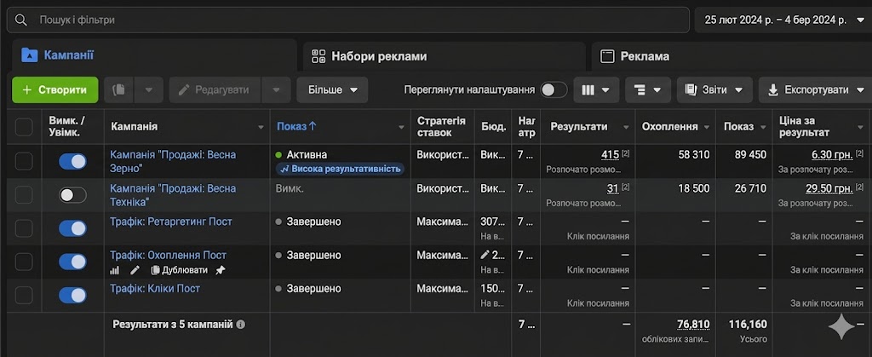This screenshot has height=357, width=872.
Task: Toggle off Кампанія "Продажі: Весна Зерно"
Action: pos(73,161)
